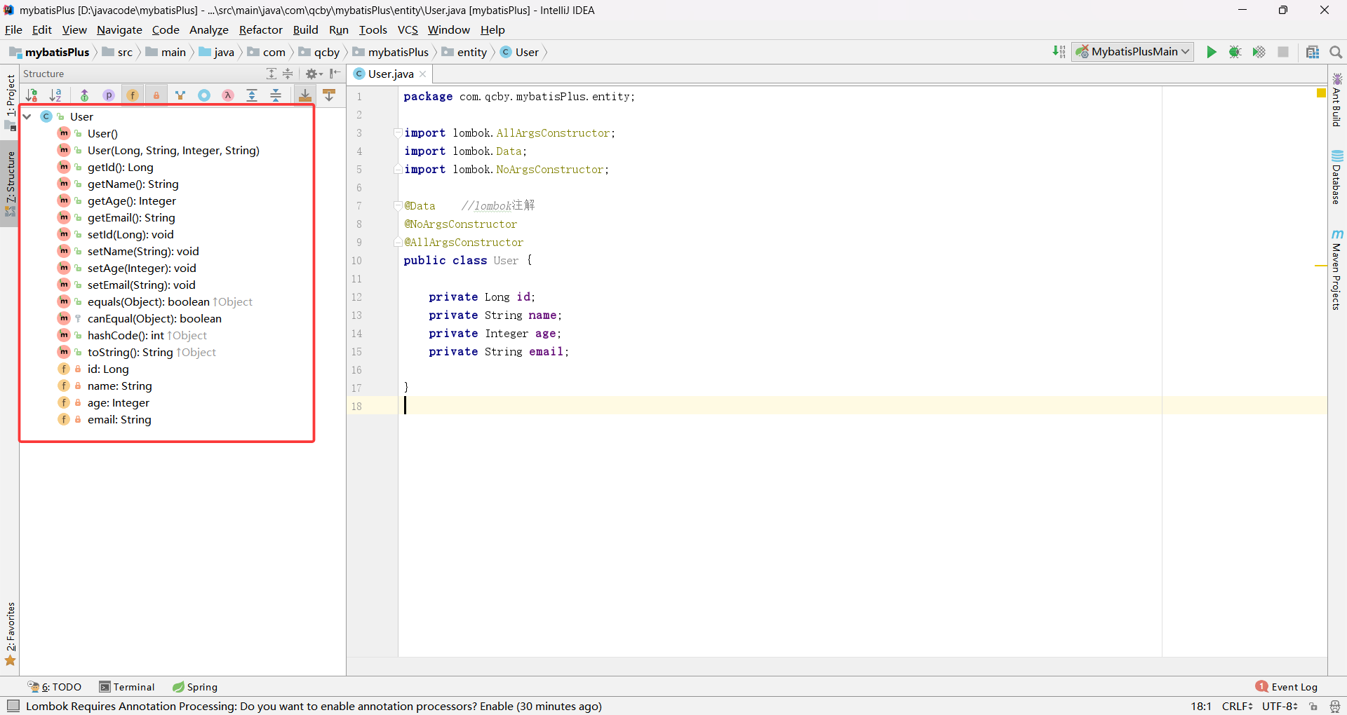Toggle show lambdas in Structure panel
The image size is (1347, 715).
click(227, 95)
